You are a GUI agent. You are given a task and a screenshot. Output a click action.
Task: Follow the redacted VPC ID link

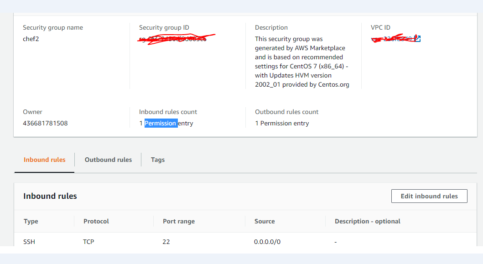pos(392,39)
